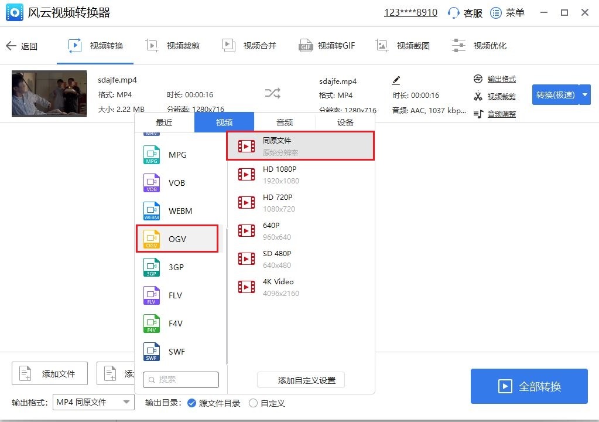Select the 640P film icon
599x422 pixels.
[x=247, y=230]
